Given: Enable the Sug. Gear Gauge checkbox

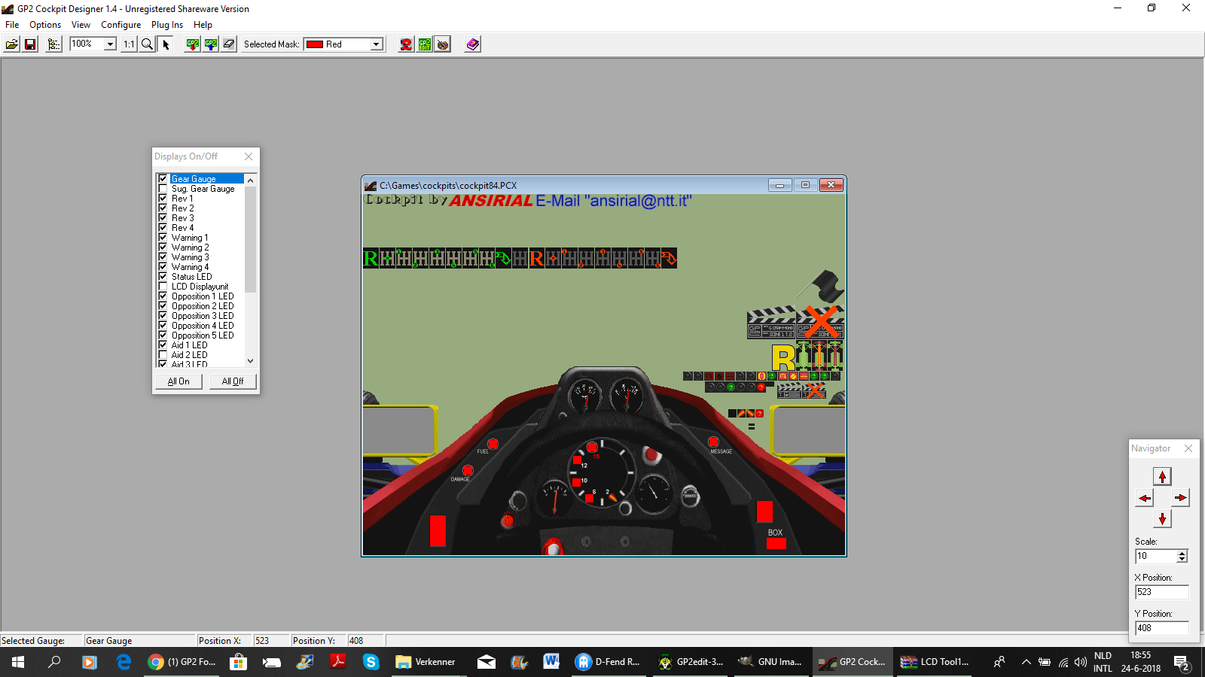Looking at the screenshot, I should [163, 189].
